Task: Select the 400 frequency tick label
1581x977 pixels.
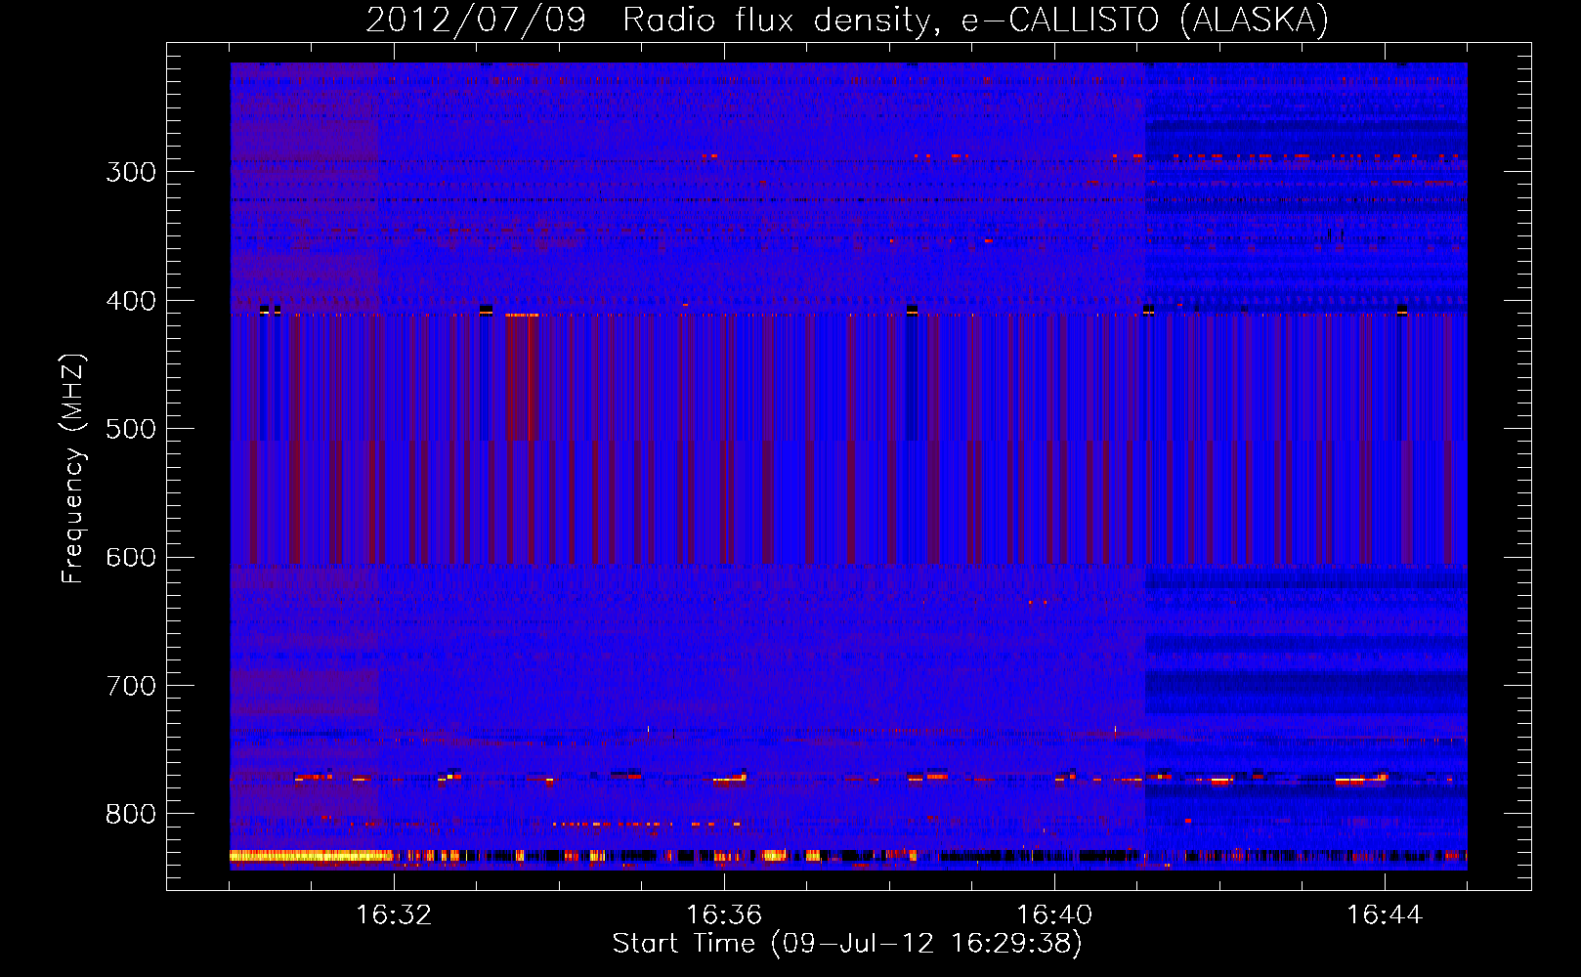Action: (x=131, y=301)
